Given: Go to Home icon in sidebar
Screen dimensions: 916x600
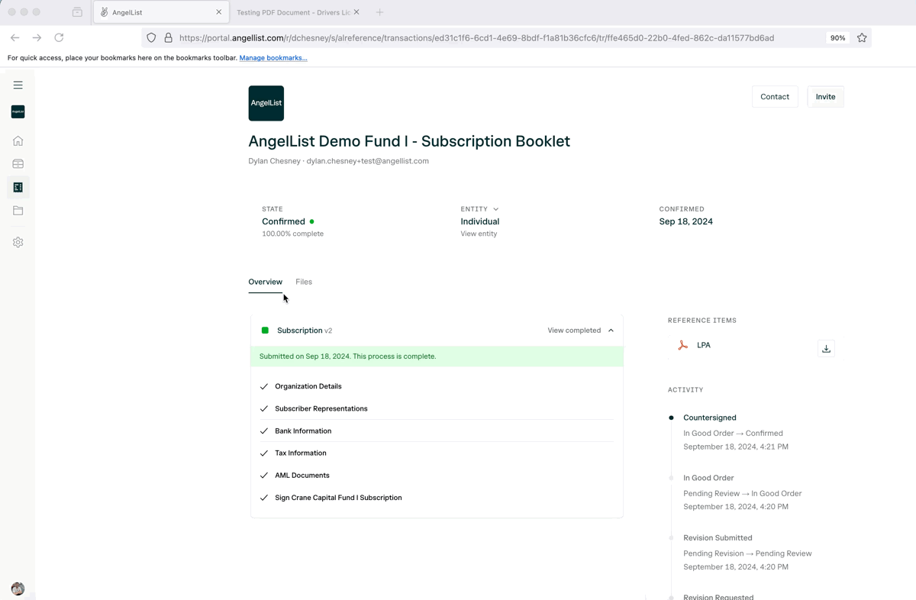Looking at the screenshot, I should pos(18,140).
